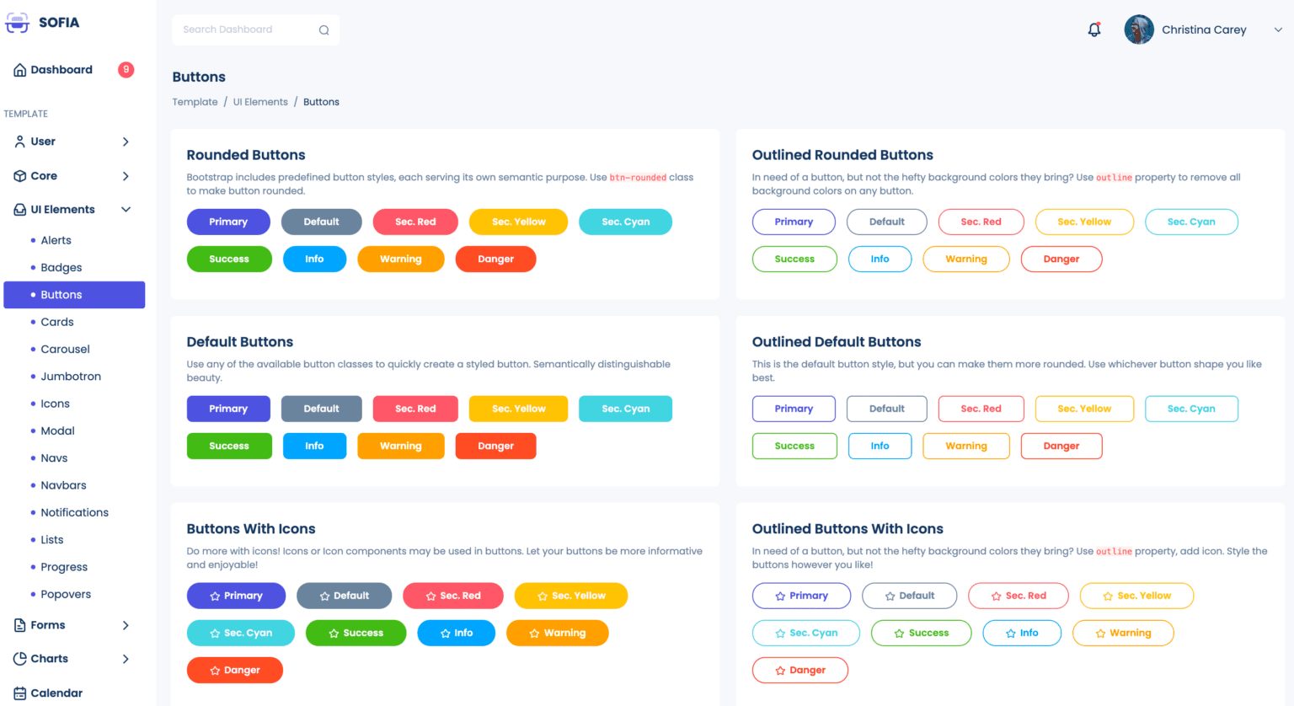Navigate to Cards from the sidebar
Image resolution: width=1294 pixels, height=706 pixels.
pos(57,321)
